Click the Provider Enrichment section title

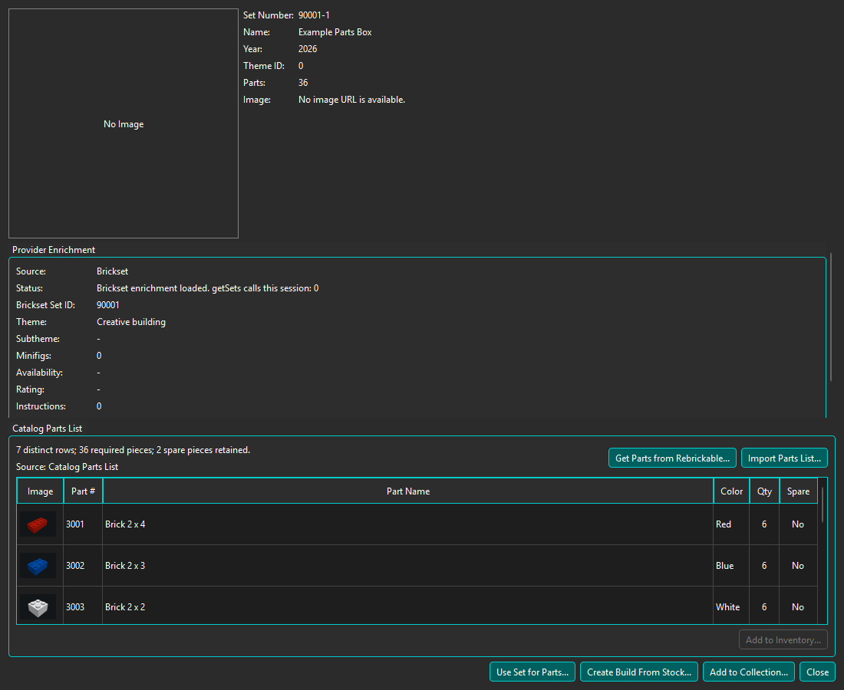[x=54, y=249]
